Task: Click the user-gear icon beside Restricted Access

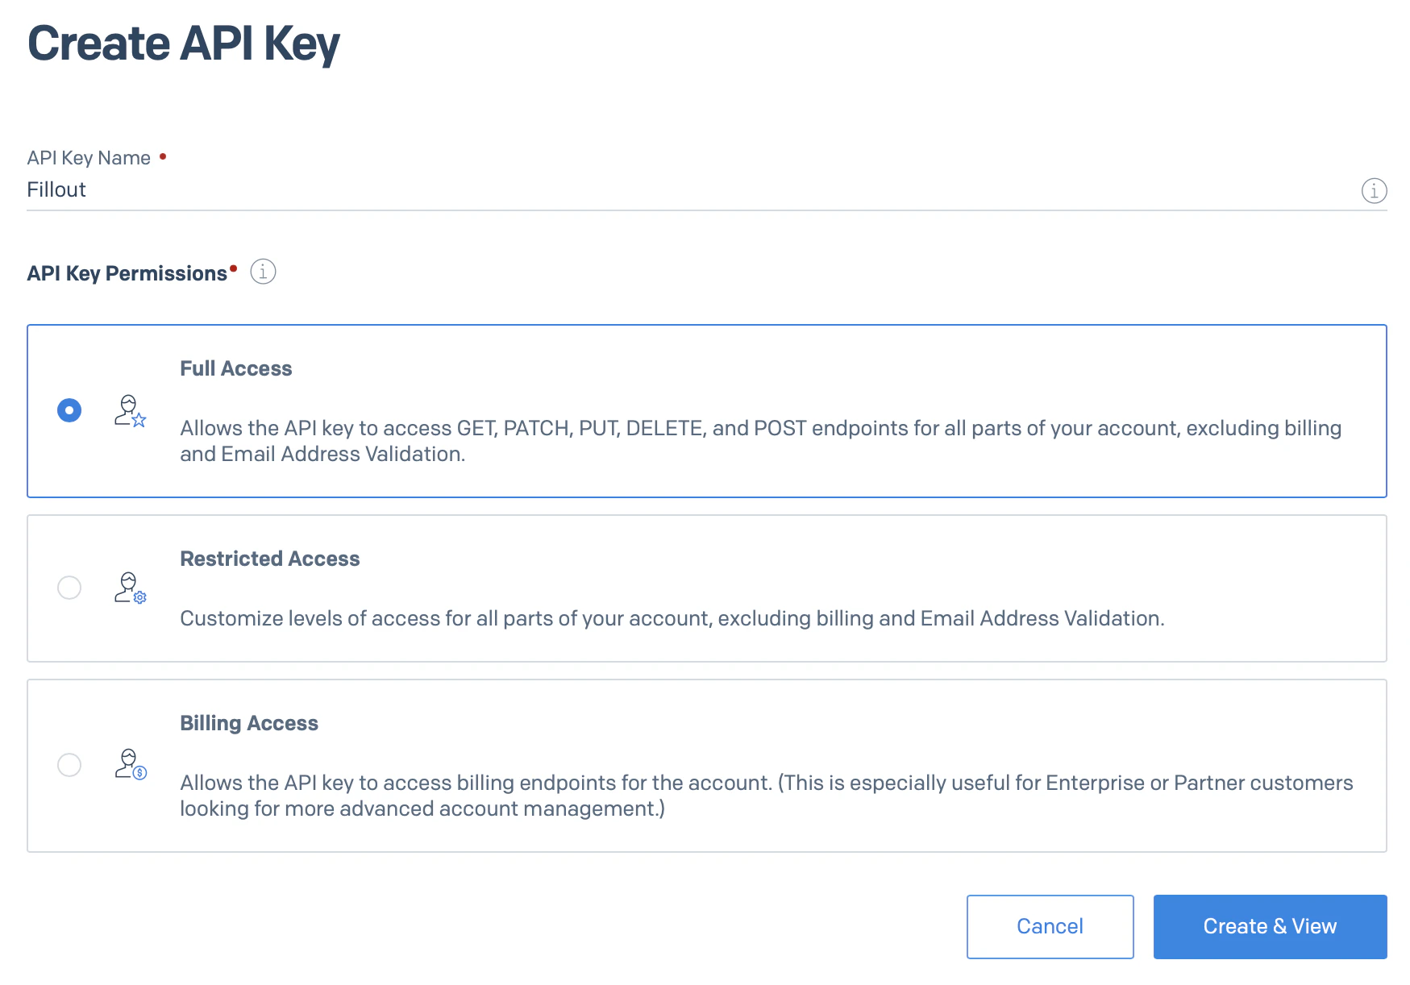Action: tap(130, 589)
